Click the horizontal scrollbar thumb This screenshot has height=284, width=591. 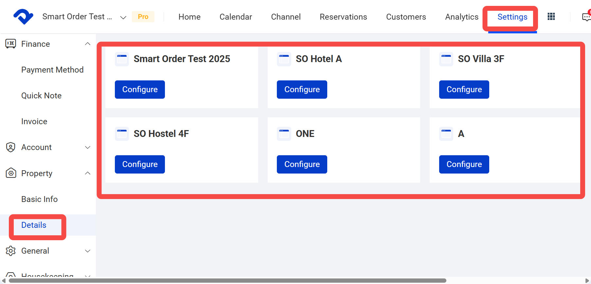click(227, 280)
